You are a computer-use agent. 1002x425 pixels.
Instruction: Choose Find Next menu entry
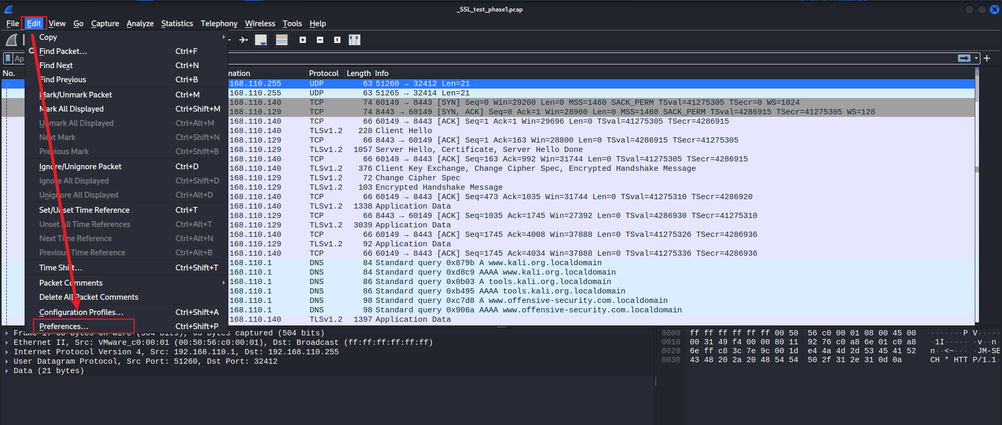[126, 66]
